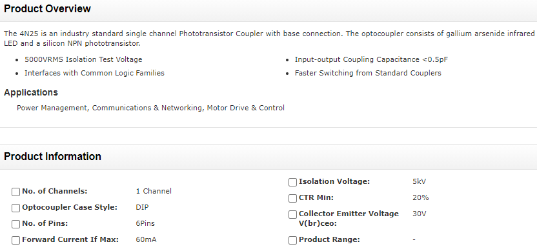Mark the CTR Min checkbox

292,198
